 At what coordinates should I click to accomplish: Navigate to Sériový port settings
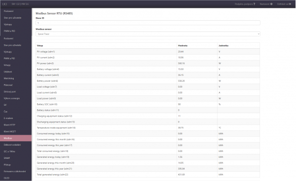coord(10,91)
